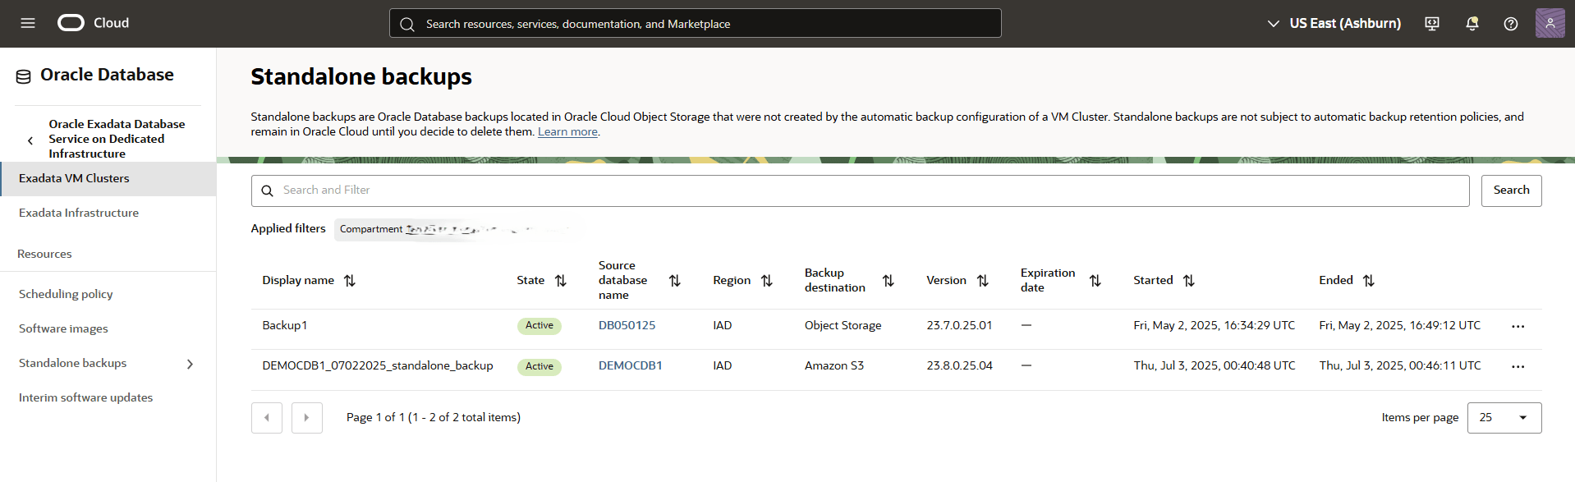This screenshot has width=1575, height=482.
Task: Click the Oracle Database sidebar heading
Action: 107,75
